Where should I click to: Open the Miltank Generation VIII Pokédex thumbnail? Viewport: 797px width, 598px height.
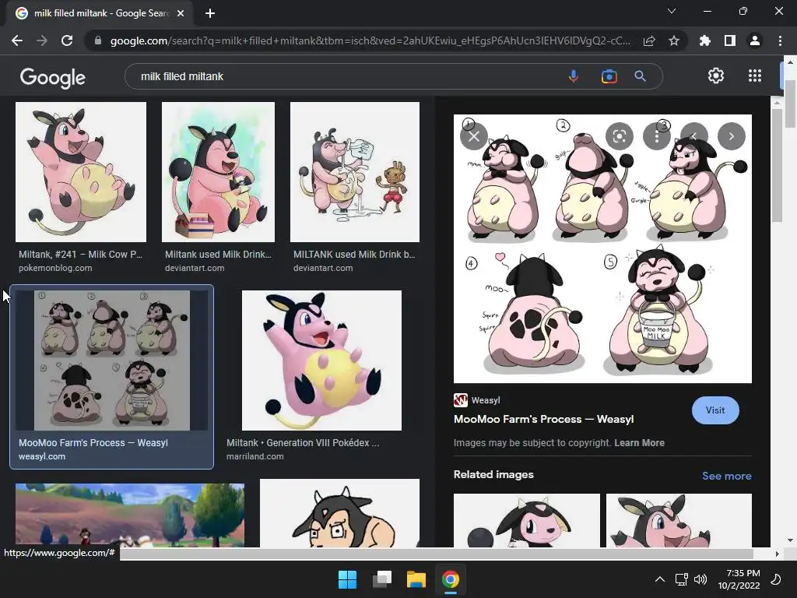click(x=321, y=361)
